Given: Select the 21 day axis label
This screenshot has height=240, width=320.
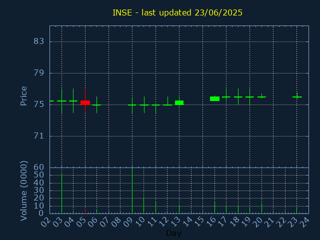Looking at the screenshot, I should (x=269, y=222).
